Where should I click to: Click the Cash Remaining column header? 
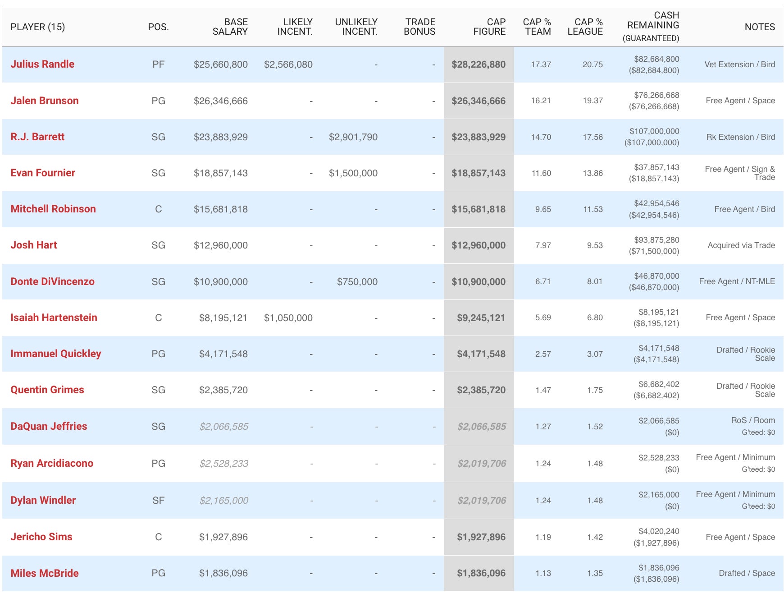[653, 26]
